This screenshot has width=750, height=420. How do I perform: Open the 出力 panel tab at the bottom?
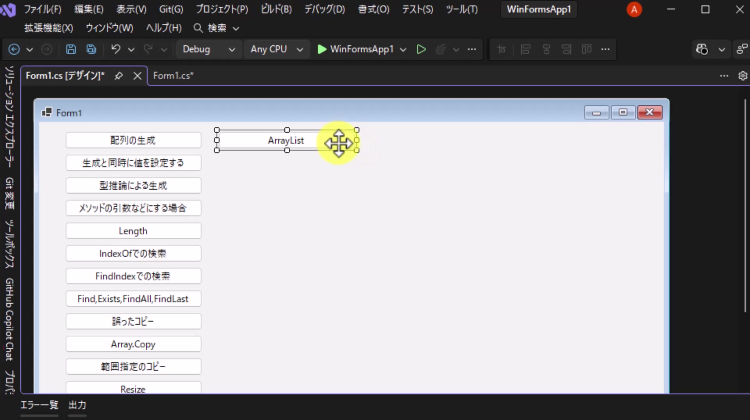[77, 405]
